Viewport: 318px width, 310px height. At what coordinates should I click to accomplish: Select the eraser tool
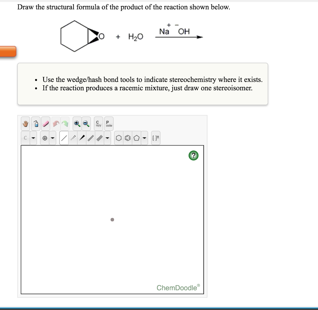coord(45,124)
